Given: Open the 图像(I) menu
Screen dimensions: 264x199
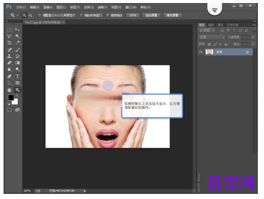Looking at the screenshot, I should click(x=48, y=7).
